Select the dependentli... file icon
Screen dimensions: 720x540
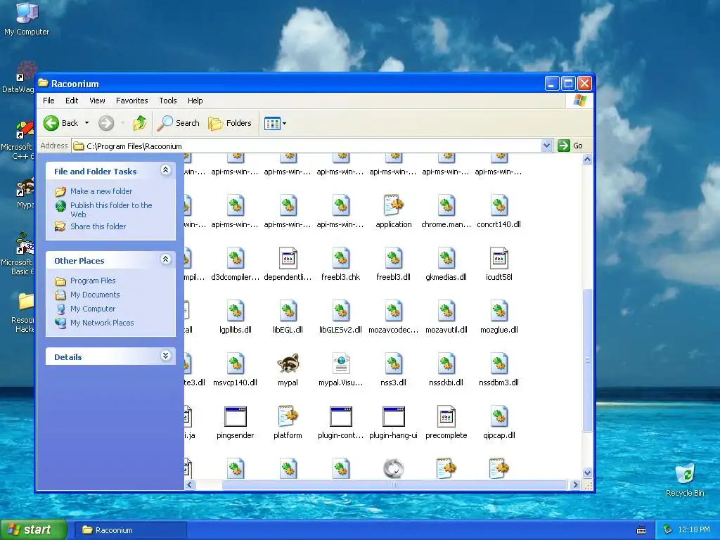(288, 258)
